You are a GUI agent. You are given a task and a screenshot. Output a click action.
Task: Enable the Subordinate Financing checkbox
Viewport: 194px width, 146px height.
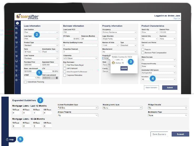25,82
